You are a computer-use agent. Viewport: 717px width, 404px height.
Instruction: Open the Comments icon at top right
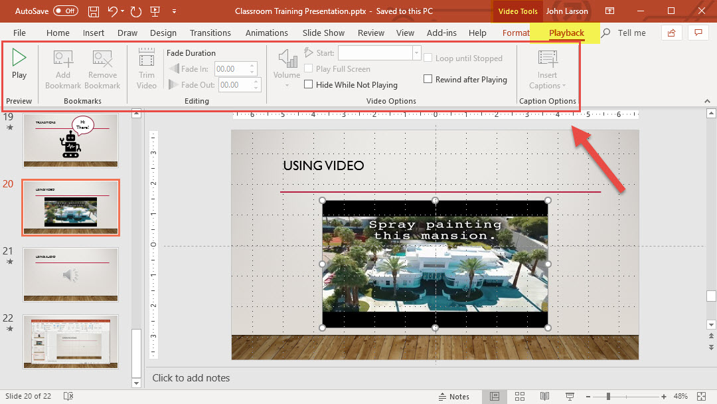(697, 33)
